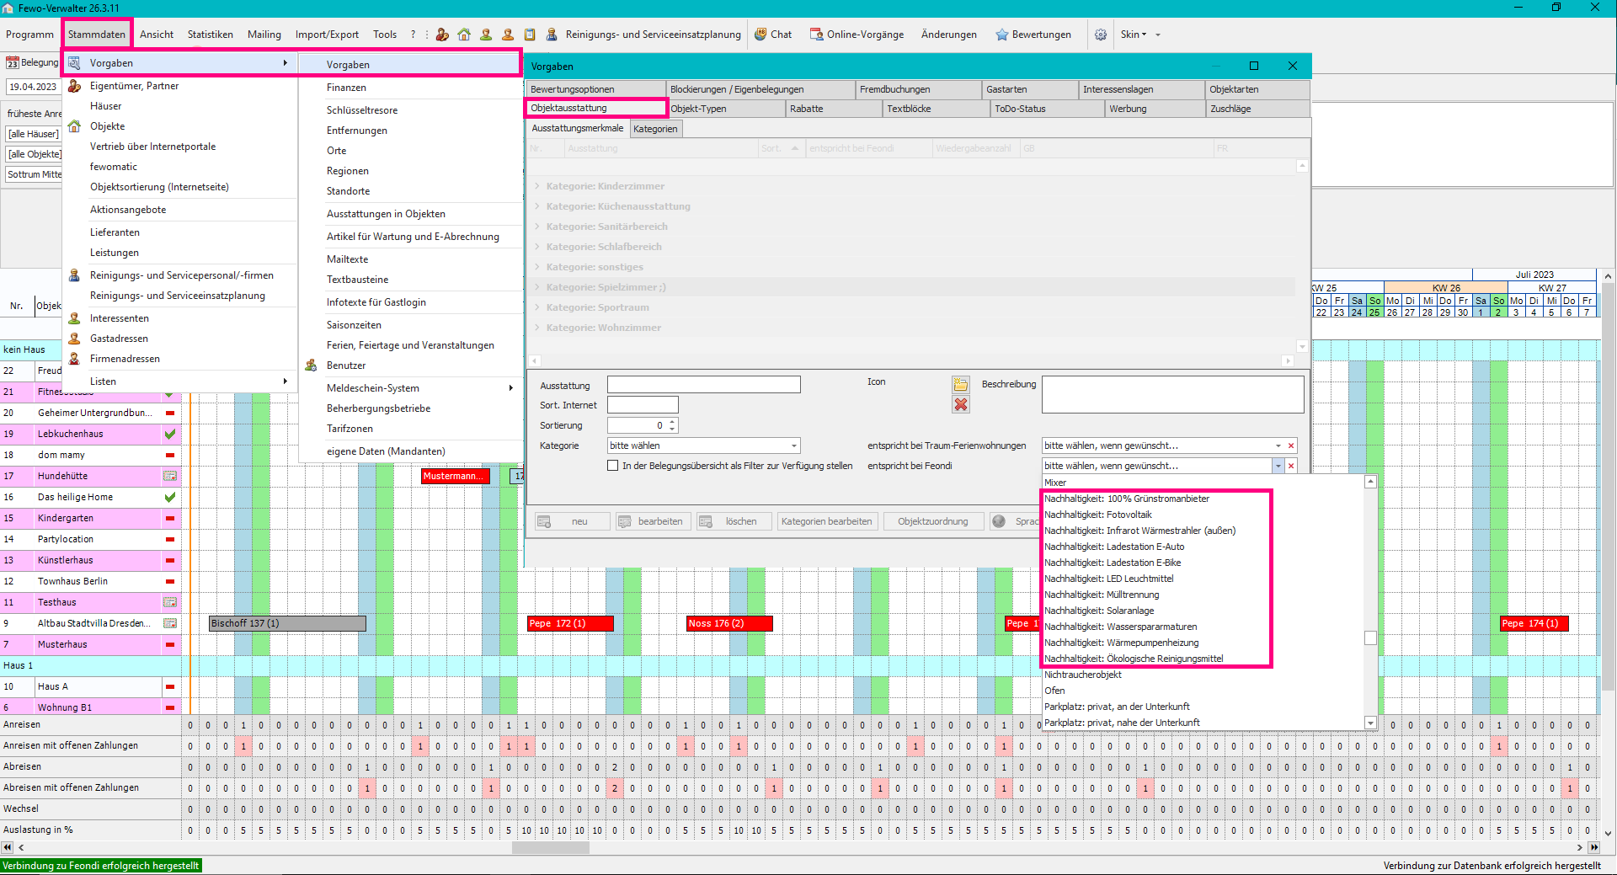This screenshot has height=875, width=1617.
Task: Click the 'neu' button
Action: coord(573,521)
